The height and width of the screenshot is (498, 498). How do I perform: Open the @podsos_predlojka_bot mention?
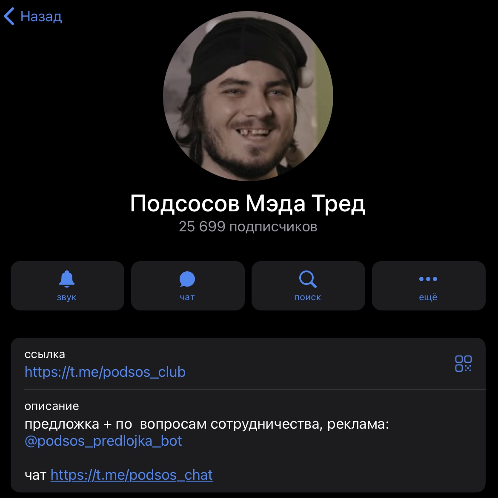click(x=103, y=441)
